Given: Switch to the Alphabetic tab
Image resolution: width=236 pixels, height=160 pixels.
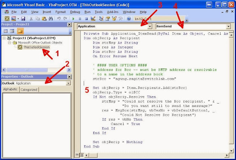Looking at the screenshot, I should [10, 89].
